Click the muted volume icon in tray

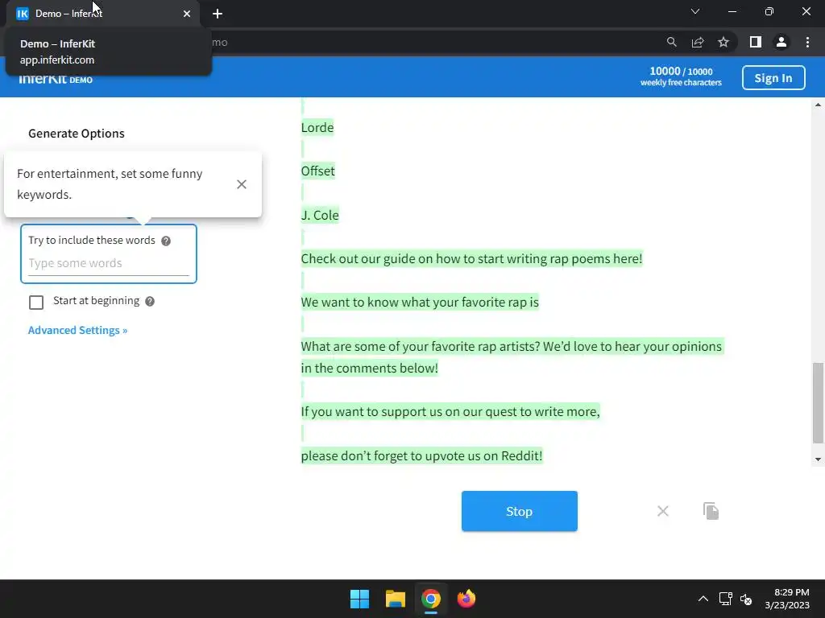click(x=746, y=599)
